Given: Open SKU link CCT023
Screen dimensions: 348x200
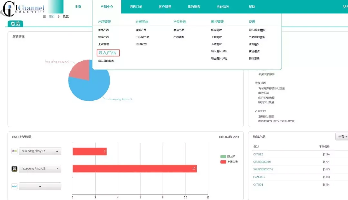Looking at the screenshot, I should point(258,154).
